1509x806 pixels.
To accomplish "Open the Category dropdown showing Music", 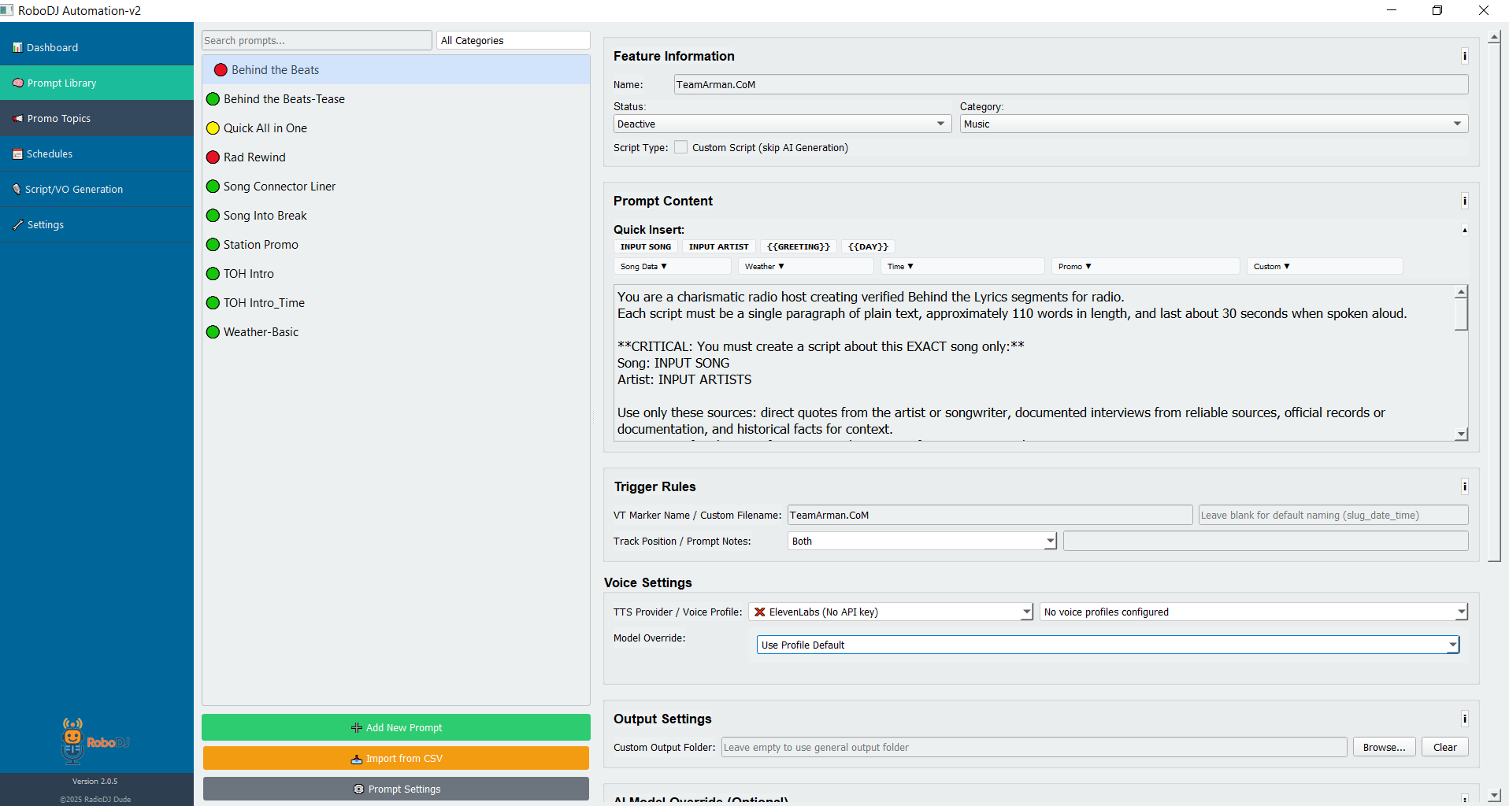I will coord(1214,124).
